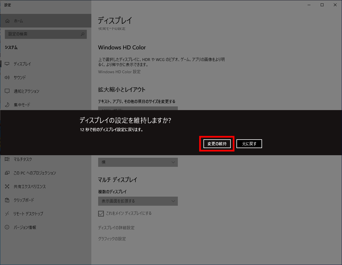Click the Clipboard icon in the sidebar
The width and height of the screenshot is (342, 265).
[x=7, y=200]
